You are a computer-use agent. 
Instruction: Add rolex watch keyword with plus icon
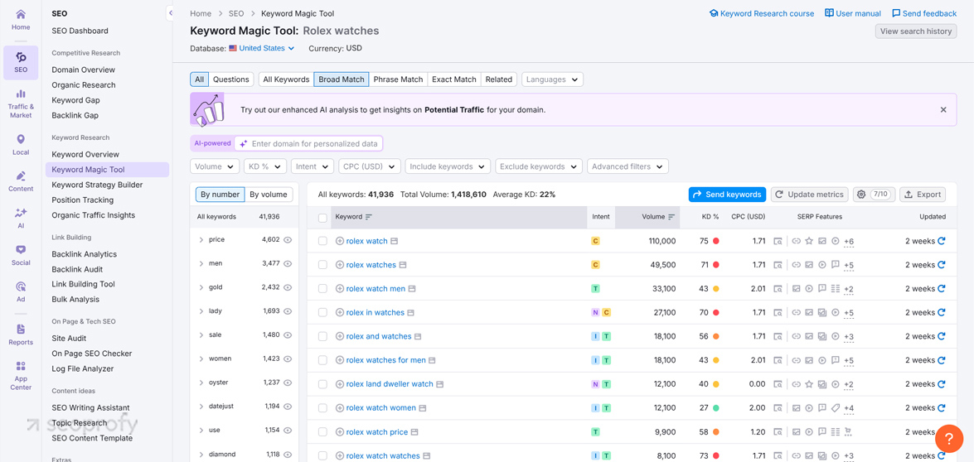340,241
